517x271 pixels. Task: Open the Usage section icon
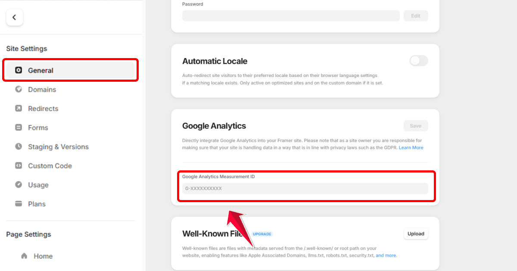(18, 185)
